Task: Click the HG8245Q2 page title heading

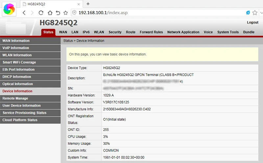Action: (x=59, y=23)
